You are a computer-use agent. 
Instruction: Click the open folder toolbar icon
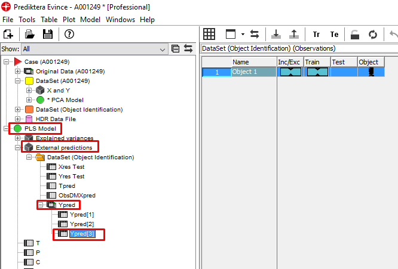pyautogui.click(x=30, y=34)
